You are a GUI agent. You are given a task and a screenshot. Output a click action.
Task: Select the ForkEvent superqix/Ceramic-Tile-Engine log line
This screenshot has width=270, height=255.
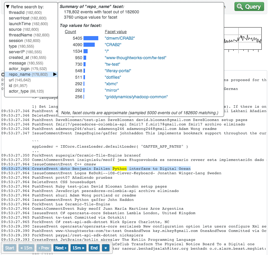(x=71, y=156)
